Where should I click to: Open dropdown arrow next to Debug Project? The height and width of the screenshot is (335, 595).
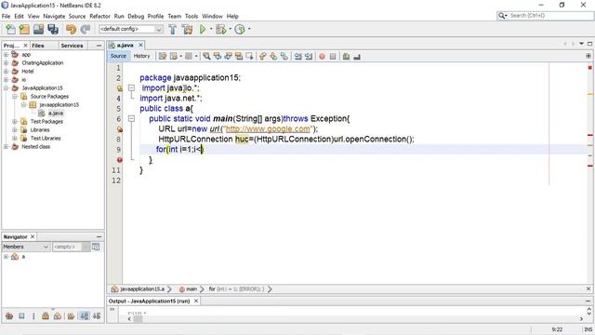pyautogui.click(x=230, y=29)
